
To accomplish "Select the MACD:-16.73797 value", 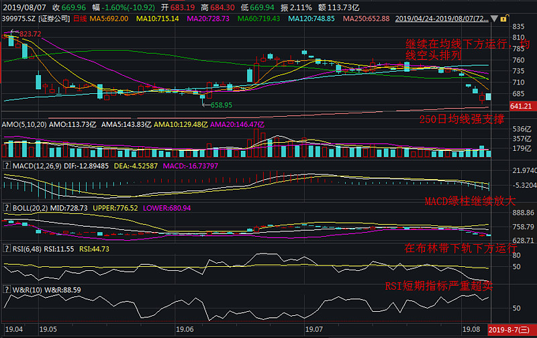I will click(191, 166).
